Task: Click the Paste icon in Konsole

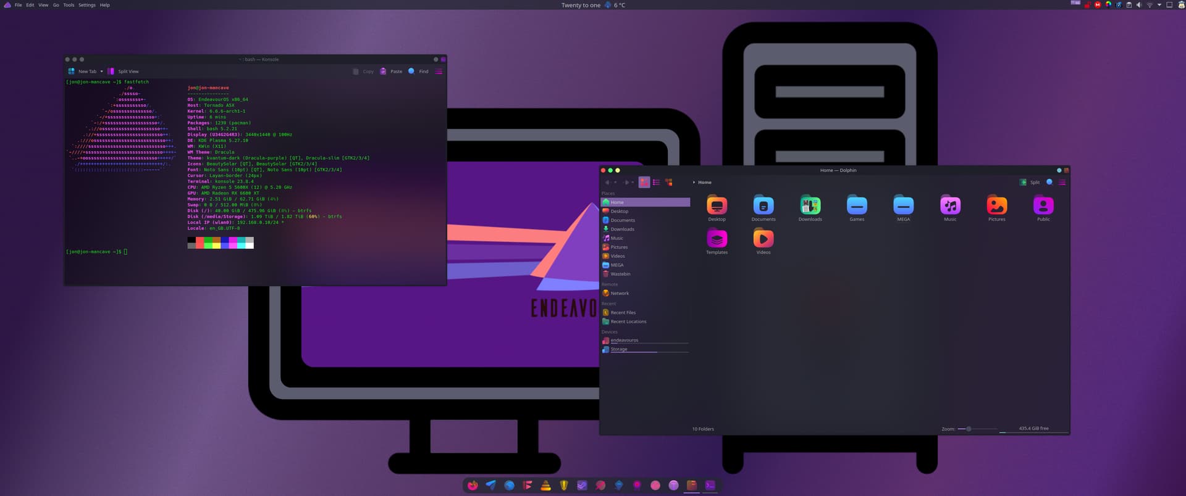Action: click(x=383, y=72)
